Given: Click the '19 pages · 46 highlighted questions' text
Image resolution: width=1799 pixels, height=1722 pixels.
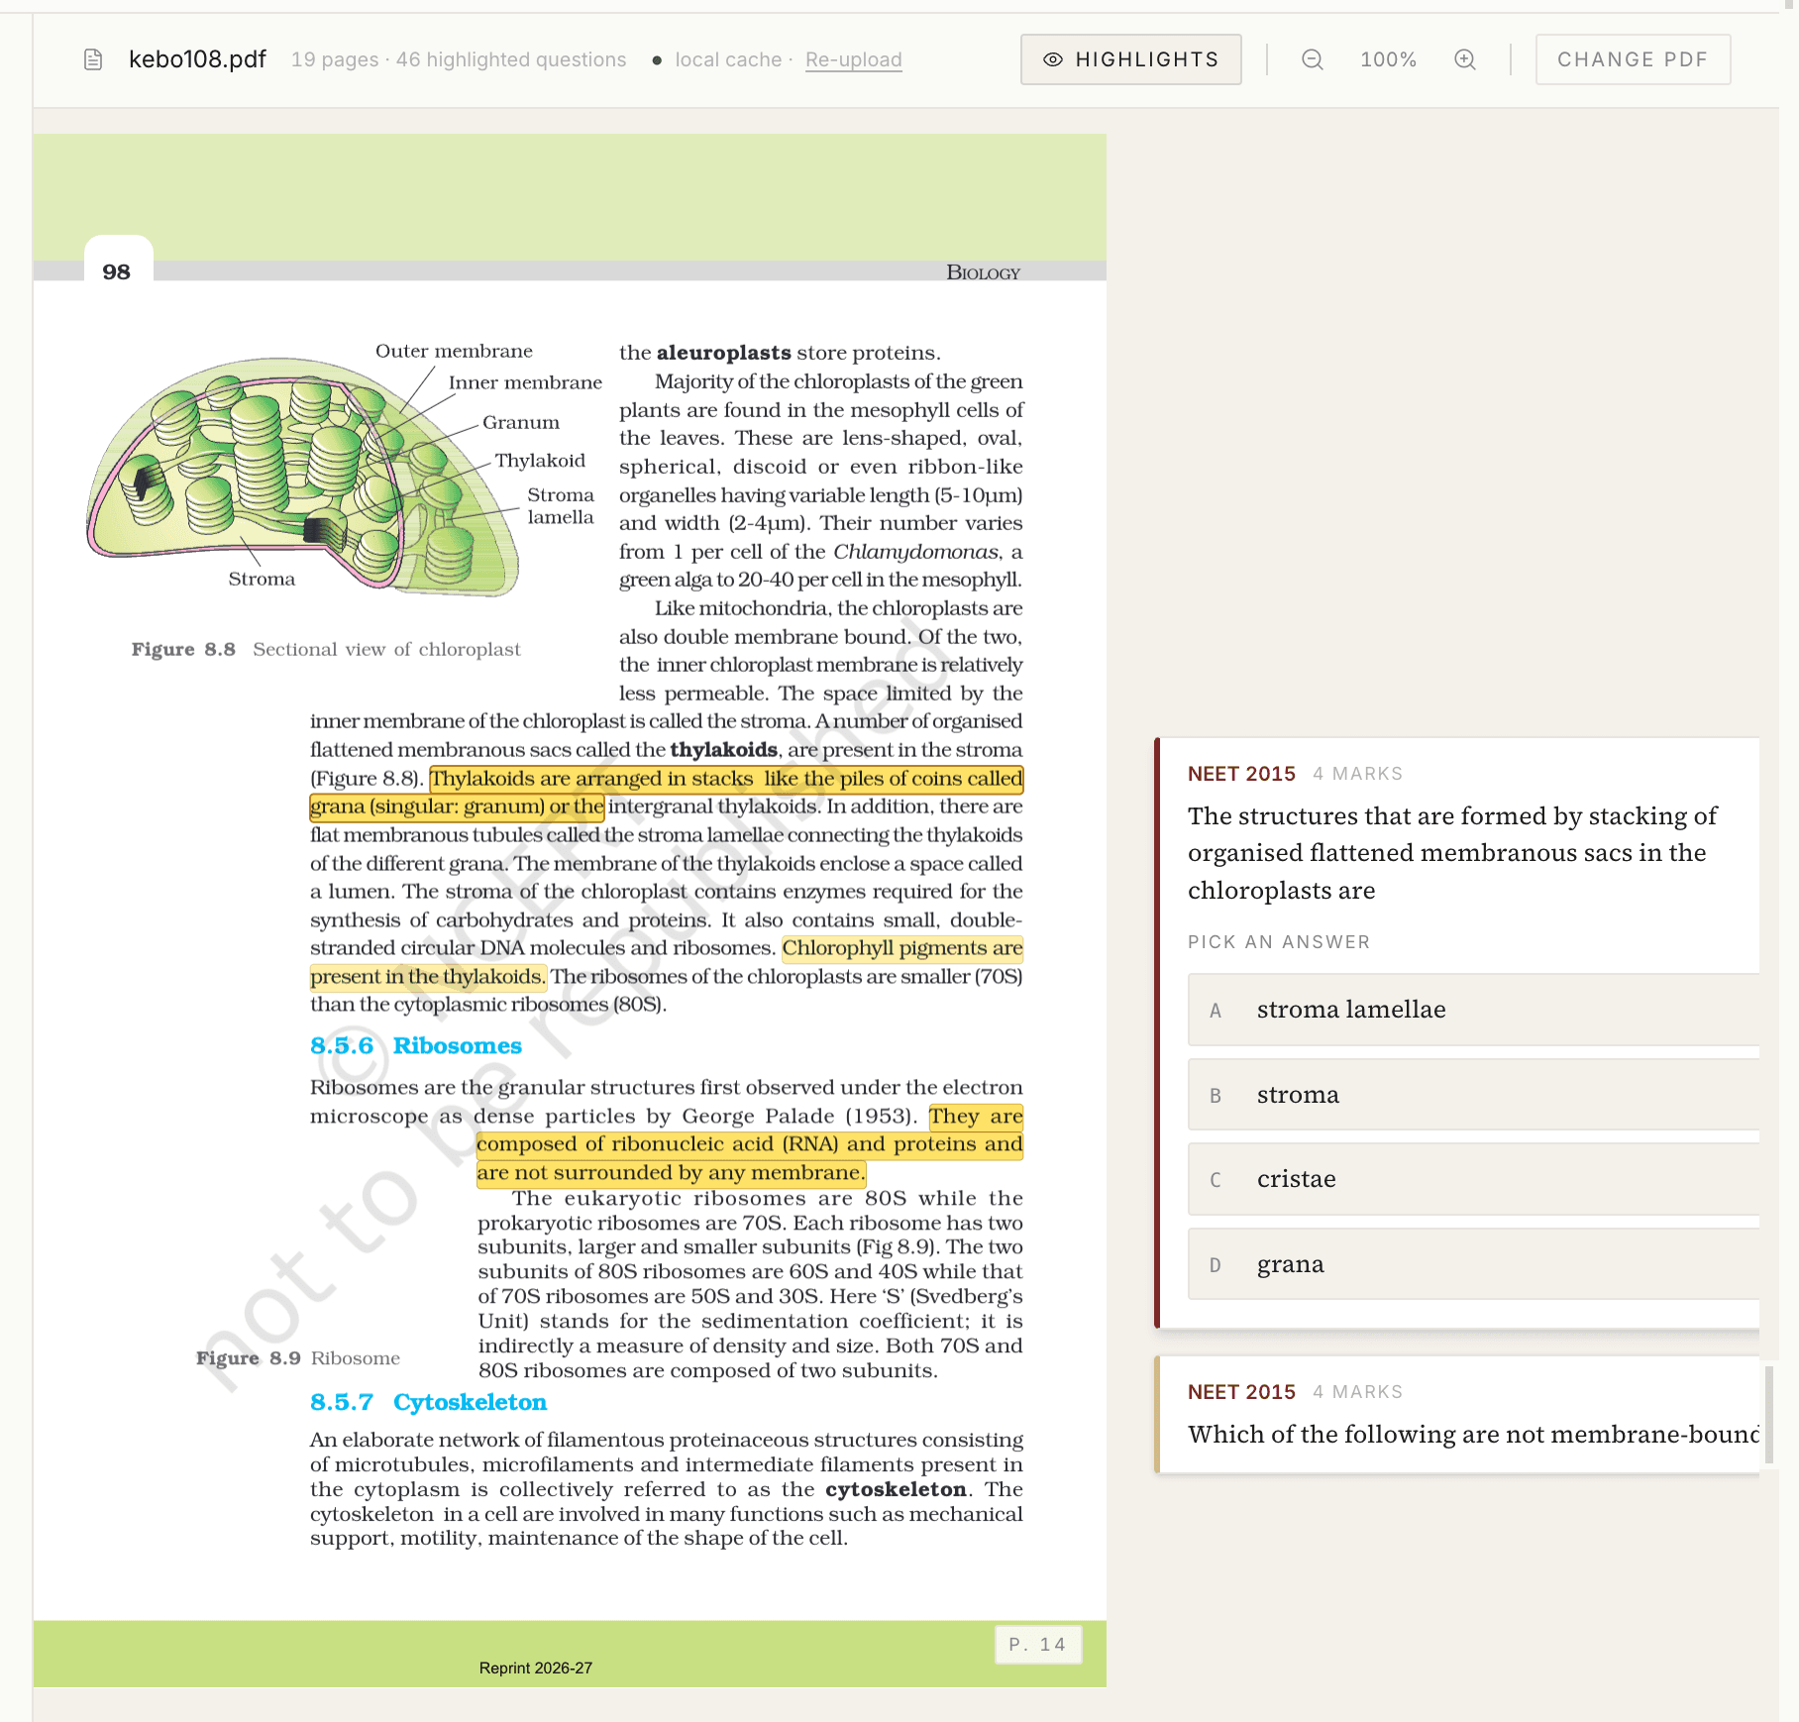Looking at the screenshot, I should pyautogui.click(x=459, y=59).
